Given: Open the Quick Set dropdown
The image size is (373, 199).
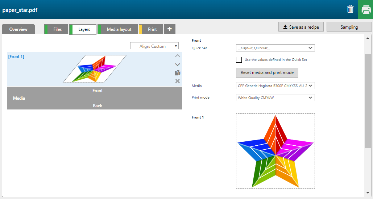Looking at the screenshot, I should (275, 48).
